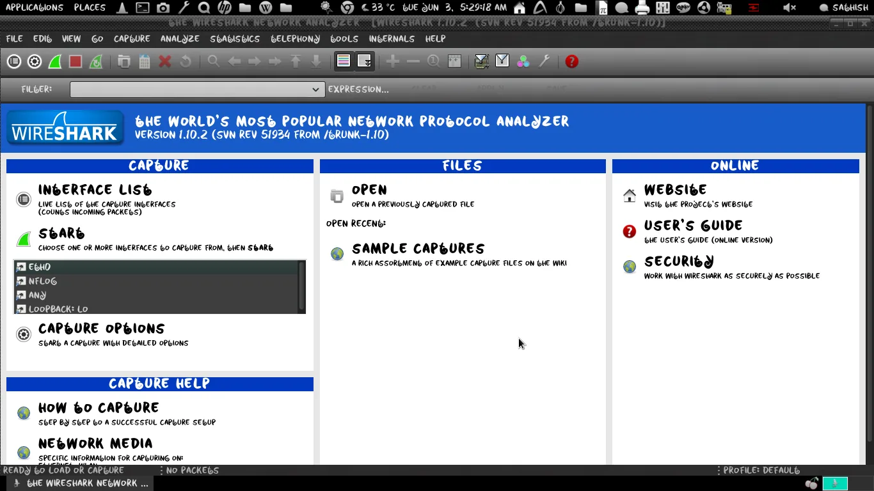Open the Internals menu

(392, 39)
